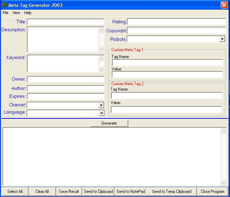Screen dimensions: 230x197
Task: Expand the Language dropdown list
Action: click(x=101, y=113)
